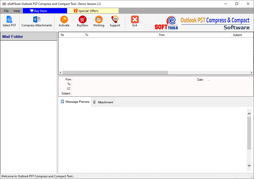Viewport: 254px width, 179px height.
Task: Open Special Offers
Action: point(93,11)
